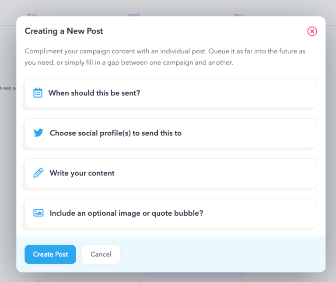Click the pencil icon for writing content

(x=38, y=173)
